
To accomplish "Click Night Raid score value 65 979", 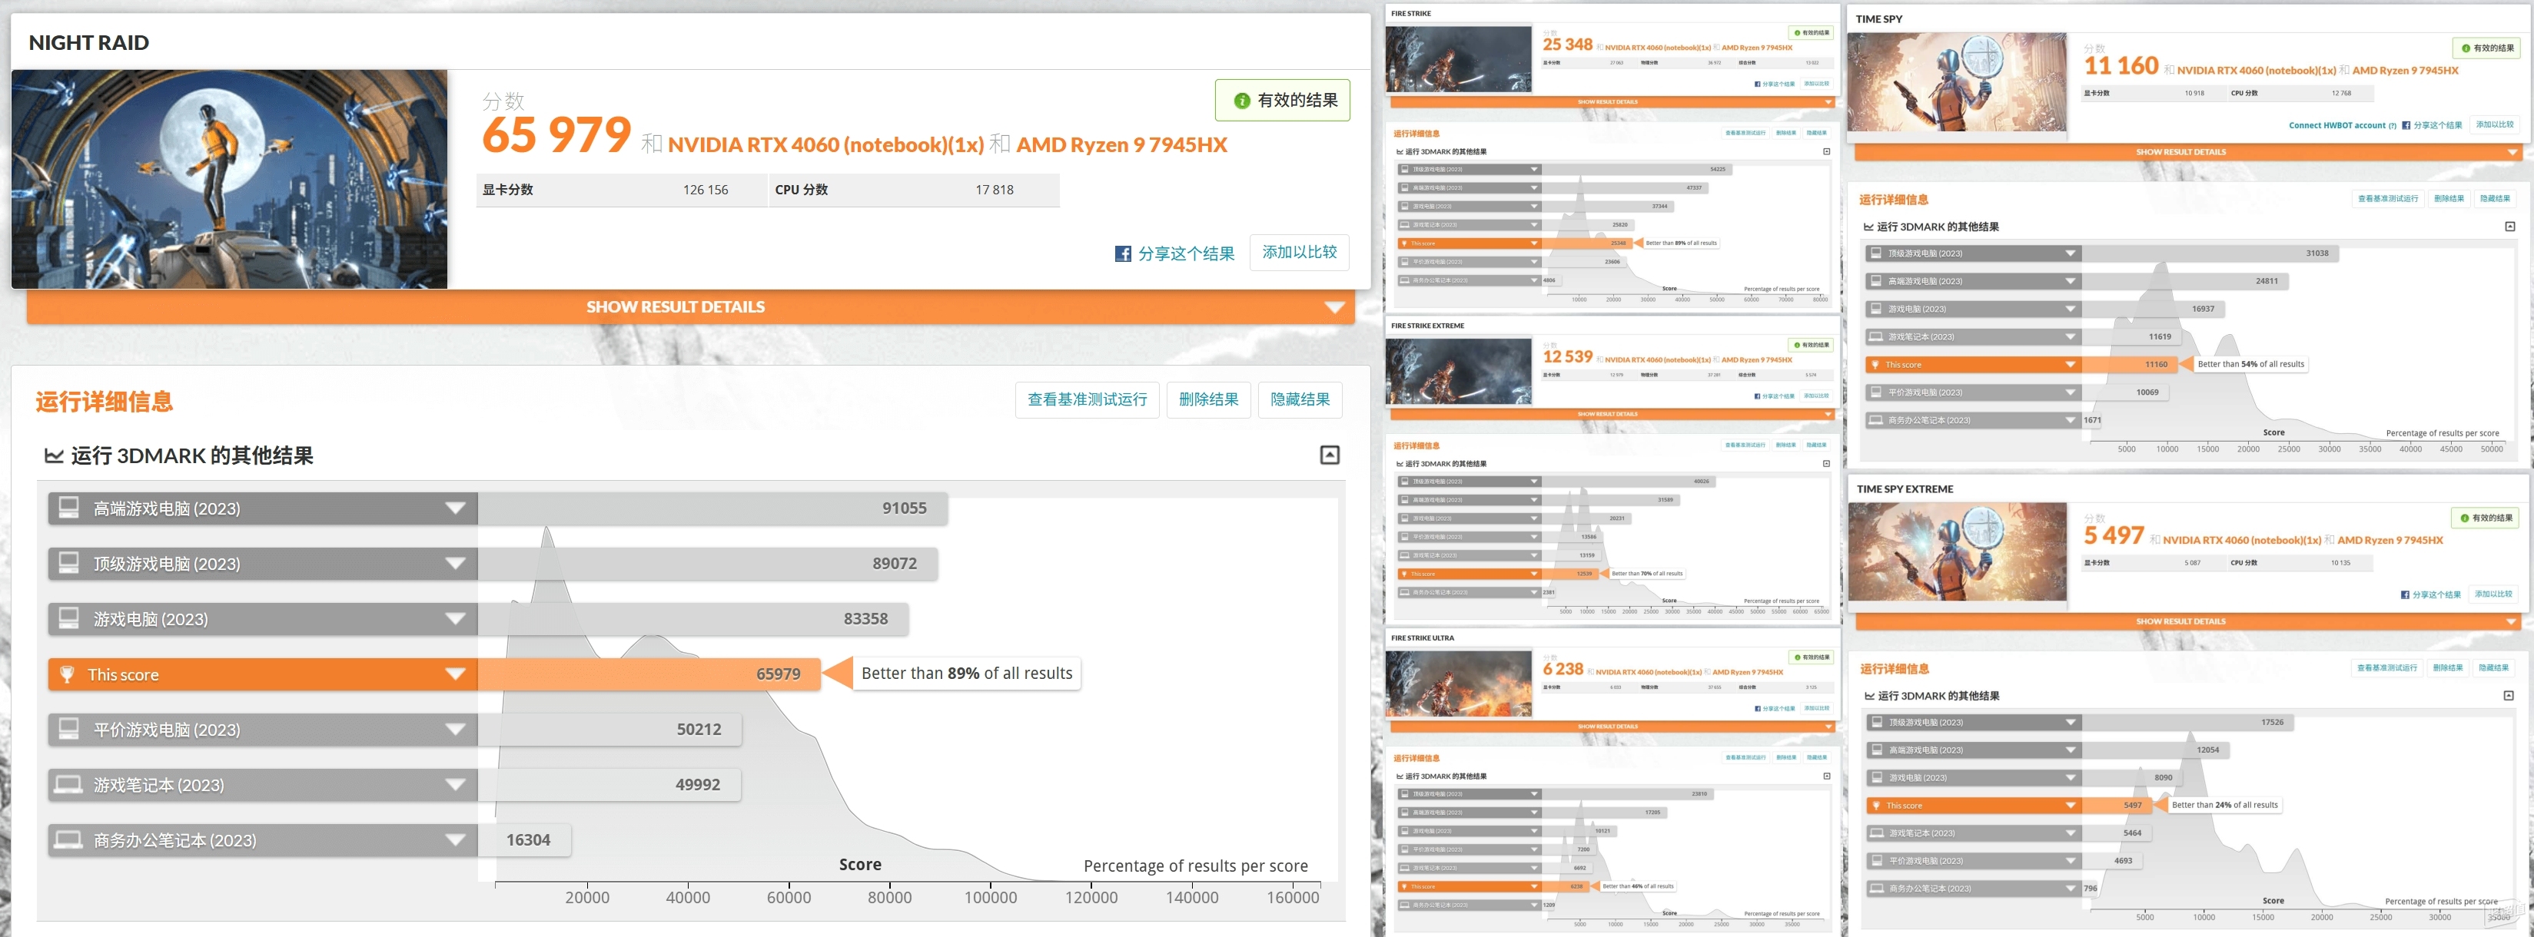I will tap(556, 134).
